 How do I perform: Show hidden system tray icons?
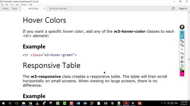click(x=162, y=103)
